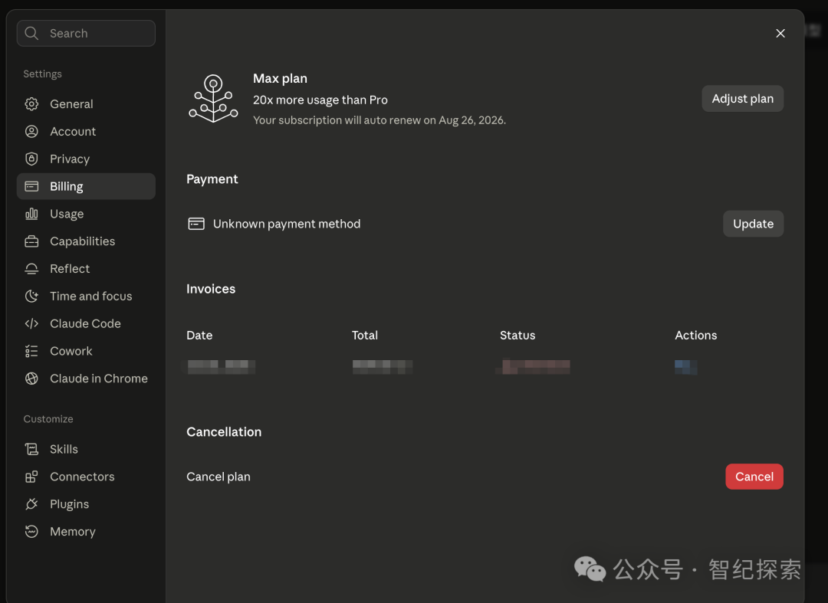Click the Reflect icon
This screenshot has height=603, width=828.
tap(31, 268)
